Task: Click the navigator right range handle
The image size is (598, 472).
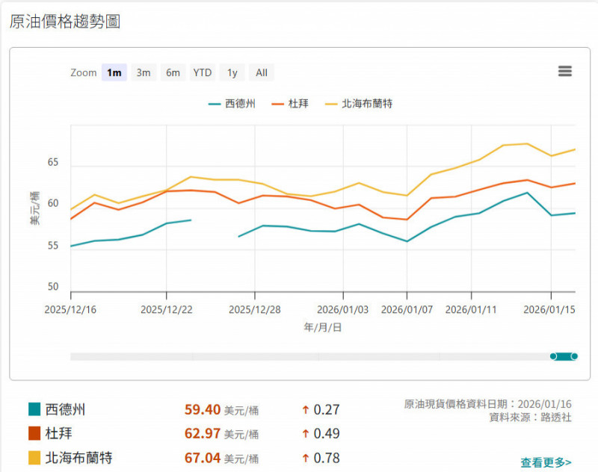Action: (x=574, y=356)
